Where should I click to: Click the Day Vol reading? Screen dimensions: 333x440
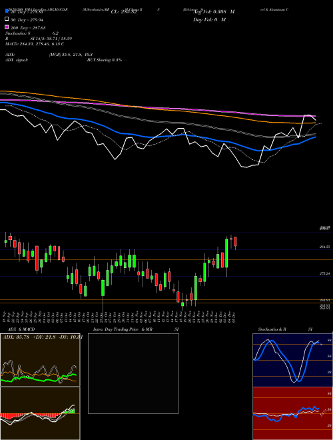point(209,19)
